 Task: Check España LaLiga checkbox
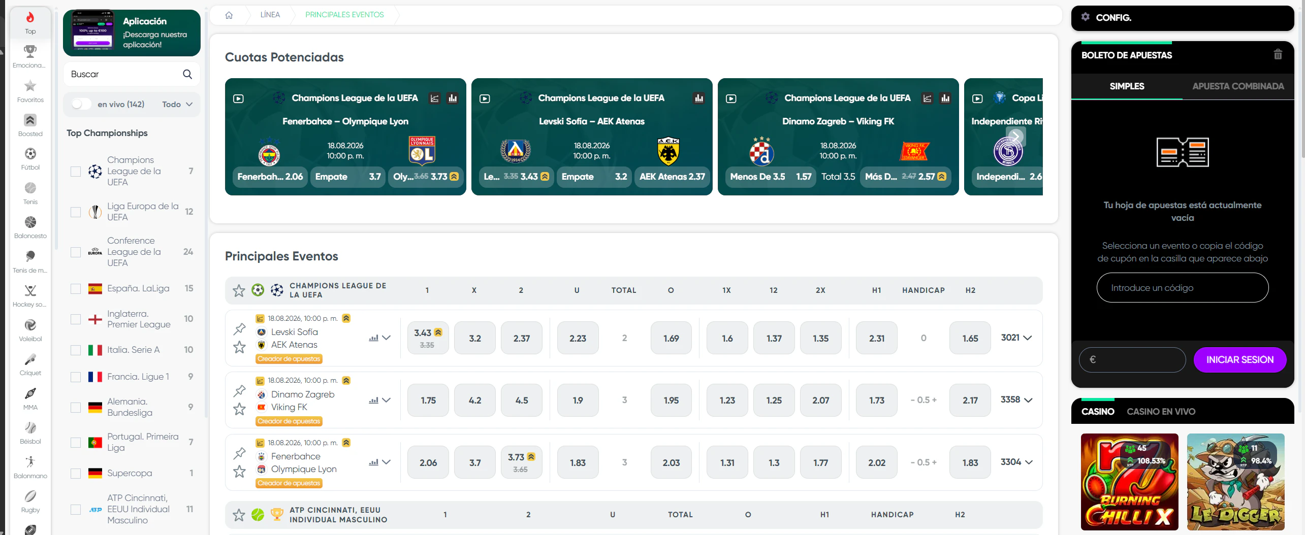(76, 289)
